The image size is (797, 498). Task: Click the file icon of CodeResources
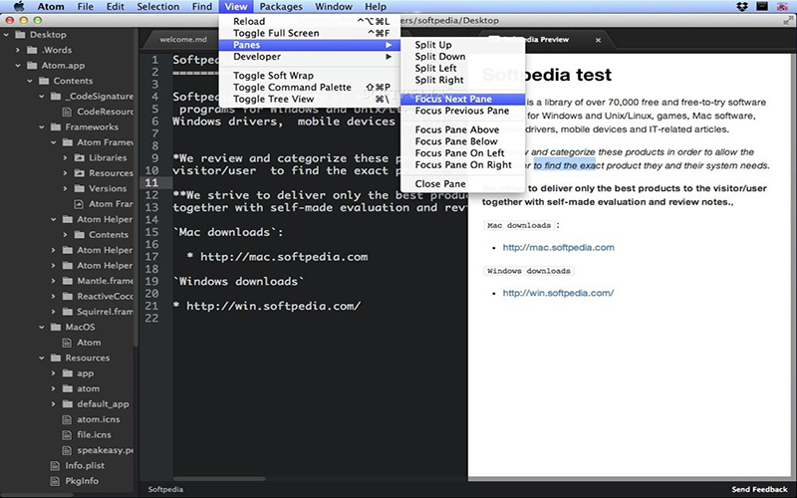[67, 112]
